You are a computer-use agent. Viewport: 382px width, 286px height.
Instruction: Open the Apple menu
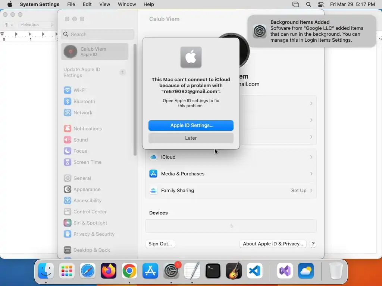(x=10, y=4)
